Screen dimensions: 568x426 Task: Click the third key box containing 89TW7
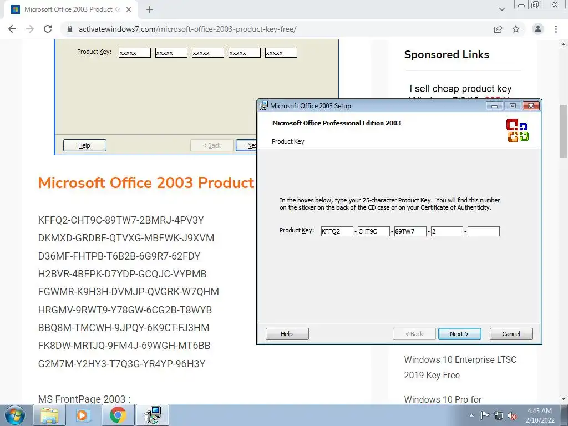[x=410, y=231]
